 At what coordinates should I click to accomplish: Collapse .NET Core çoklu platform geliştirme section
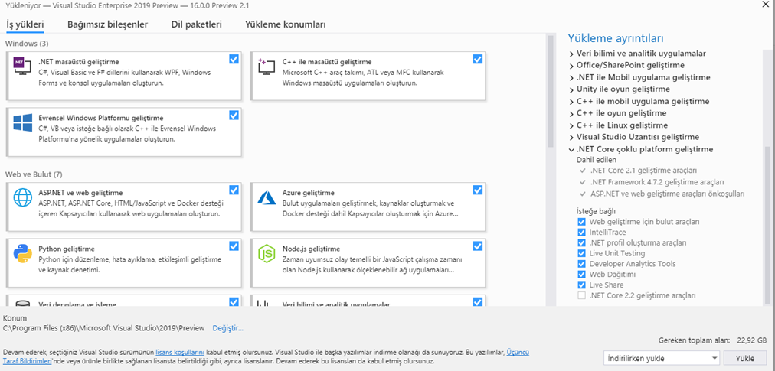571,149
